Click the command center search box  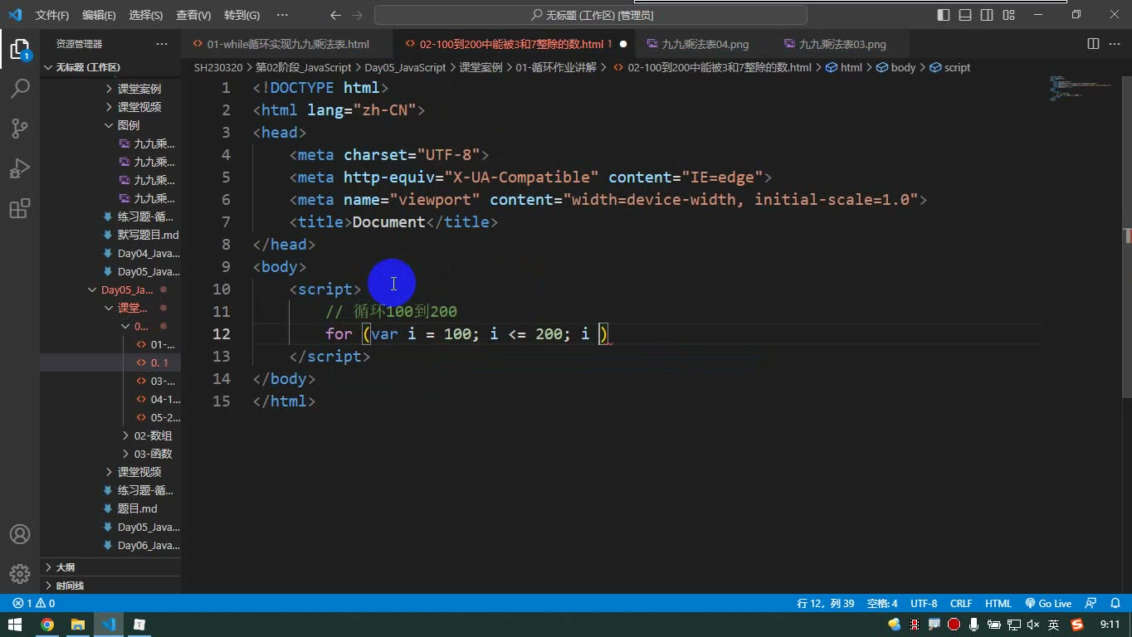click(591, 15)
